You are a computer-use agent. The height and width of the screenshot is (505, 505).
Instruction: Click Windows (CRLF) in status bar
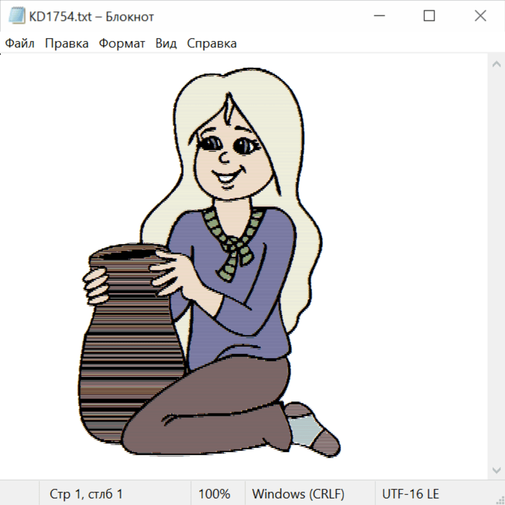(298, 494)
